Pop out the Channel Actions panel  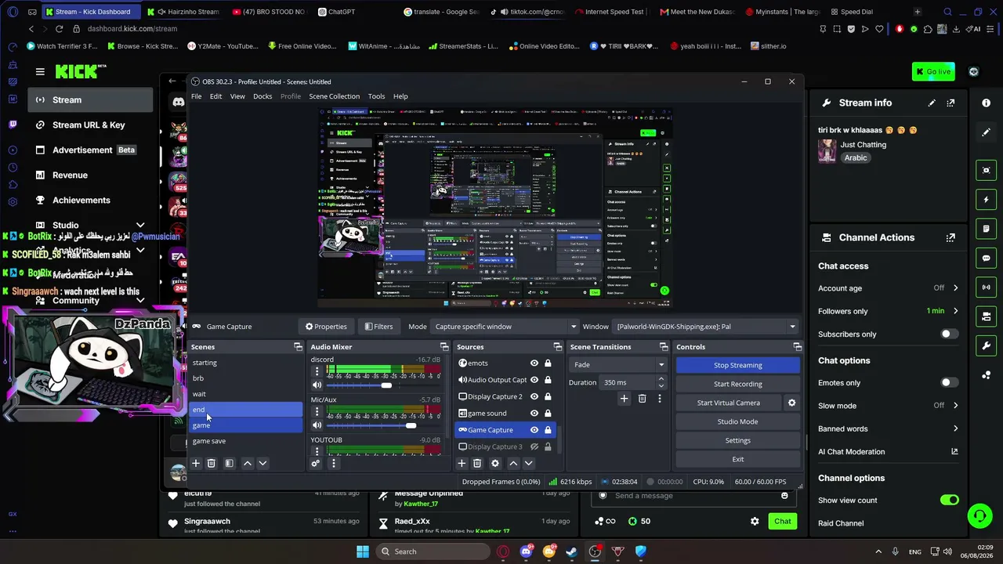(950, 237)
